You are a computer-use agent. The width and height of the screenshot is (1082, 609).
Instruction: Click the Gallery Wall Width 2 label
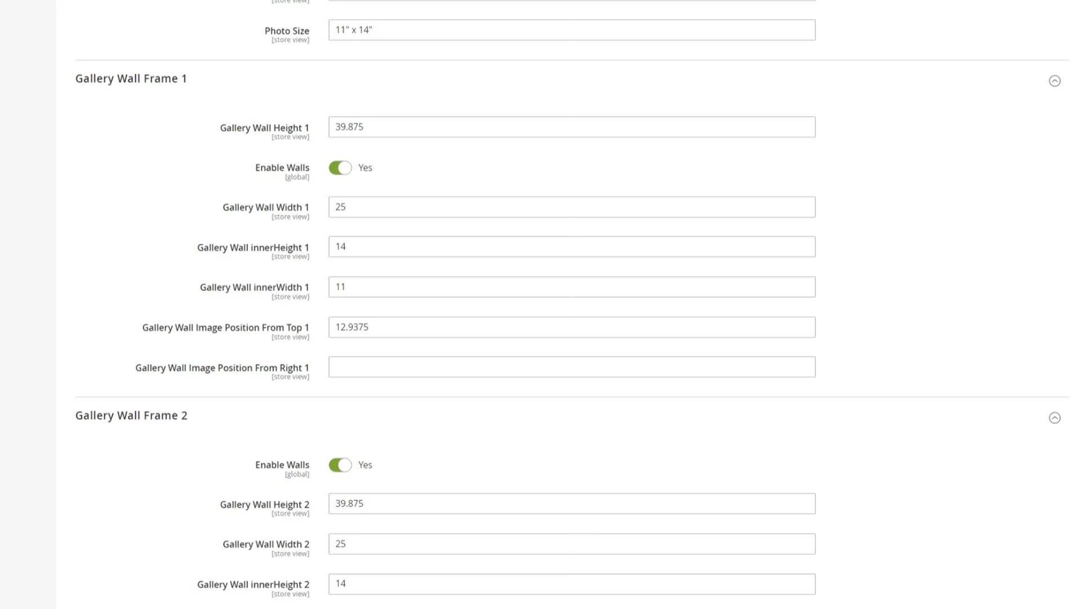(x=265, y=544)
